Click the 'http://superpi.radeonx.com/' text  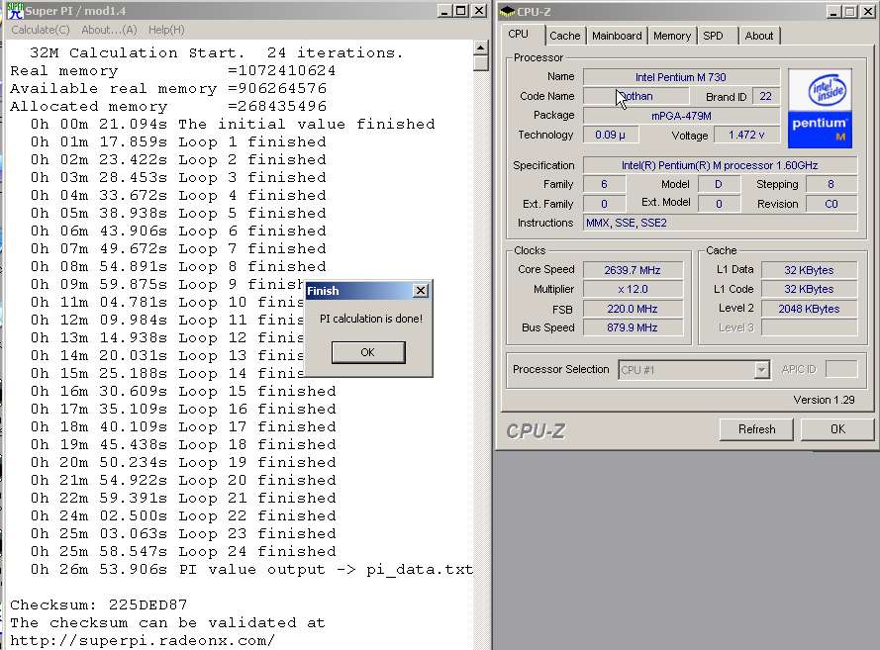coord(142,640)
